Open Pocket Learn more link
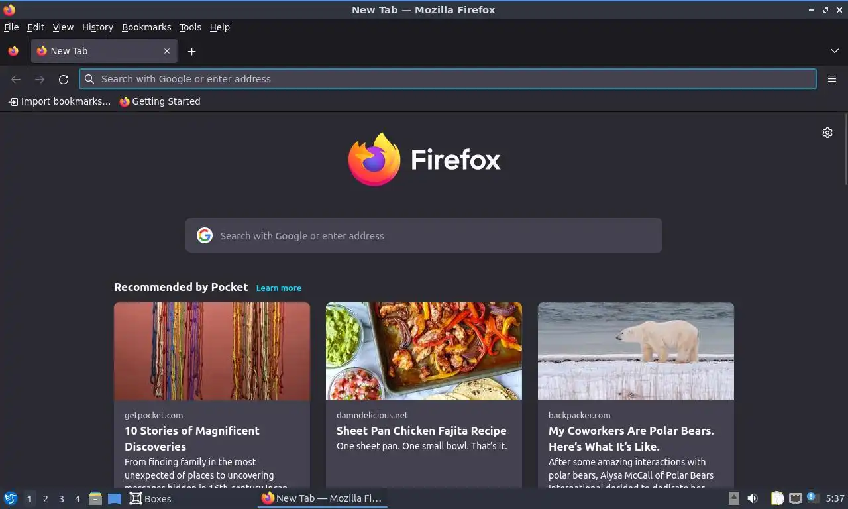Screen dimensions: 848x509 pyautogui.click(x=279, y=288)
